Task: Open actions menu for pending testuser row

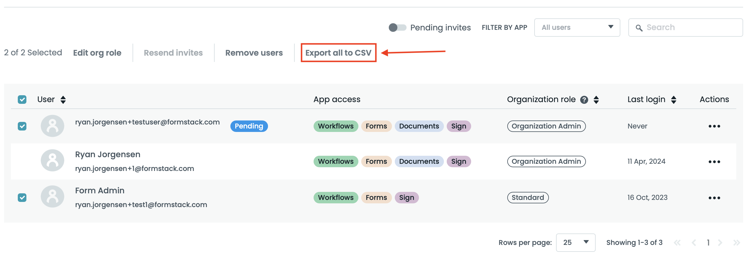Action: (714, 126)
